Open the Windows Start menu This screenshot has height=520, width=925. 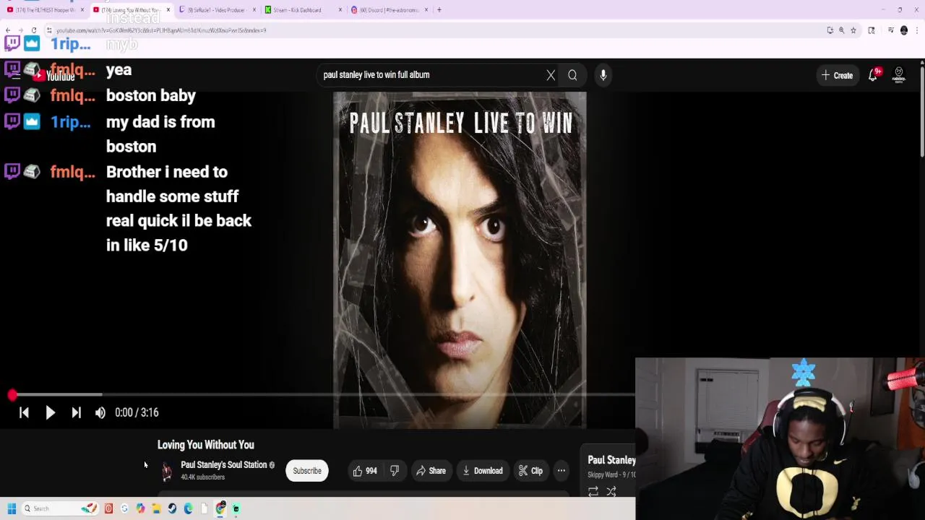tap(12, 508)
